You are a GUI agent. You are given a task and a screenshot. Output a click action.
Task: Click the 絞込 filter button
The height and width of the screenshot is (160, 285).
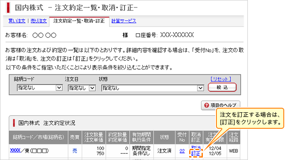(x=222, y=87)
